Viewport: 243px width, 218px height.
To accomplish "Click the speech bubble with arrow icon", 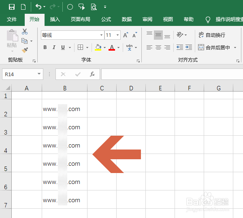I will point(82,7).
